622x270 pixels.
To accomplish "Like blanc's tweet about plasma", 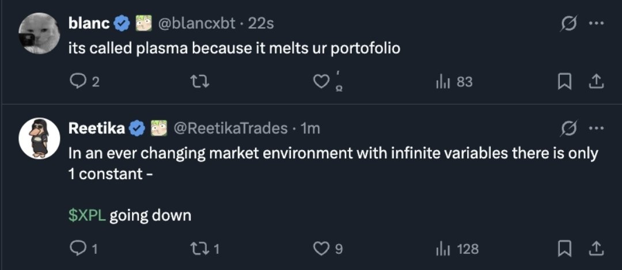I will coord(320,82).
